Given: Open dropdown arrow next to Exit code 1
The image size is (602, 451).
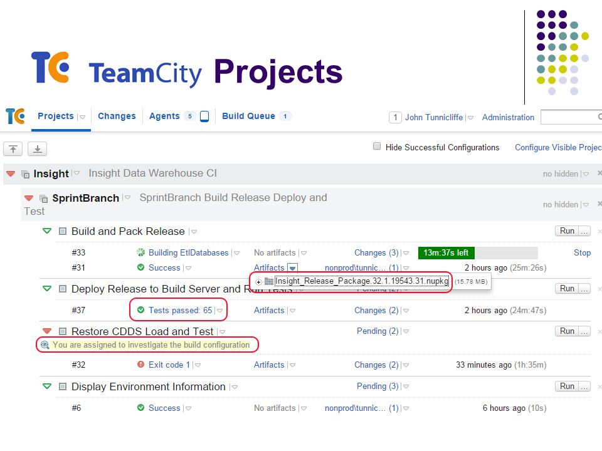Looking at the screenshot, I should tap(198, 365).
